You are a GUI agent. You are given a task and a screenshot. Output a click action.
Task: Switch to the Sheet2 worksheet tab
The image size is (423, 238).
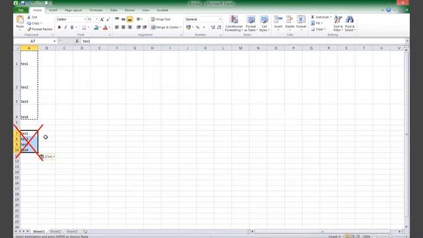(56, 231)
